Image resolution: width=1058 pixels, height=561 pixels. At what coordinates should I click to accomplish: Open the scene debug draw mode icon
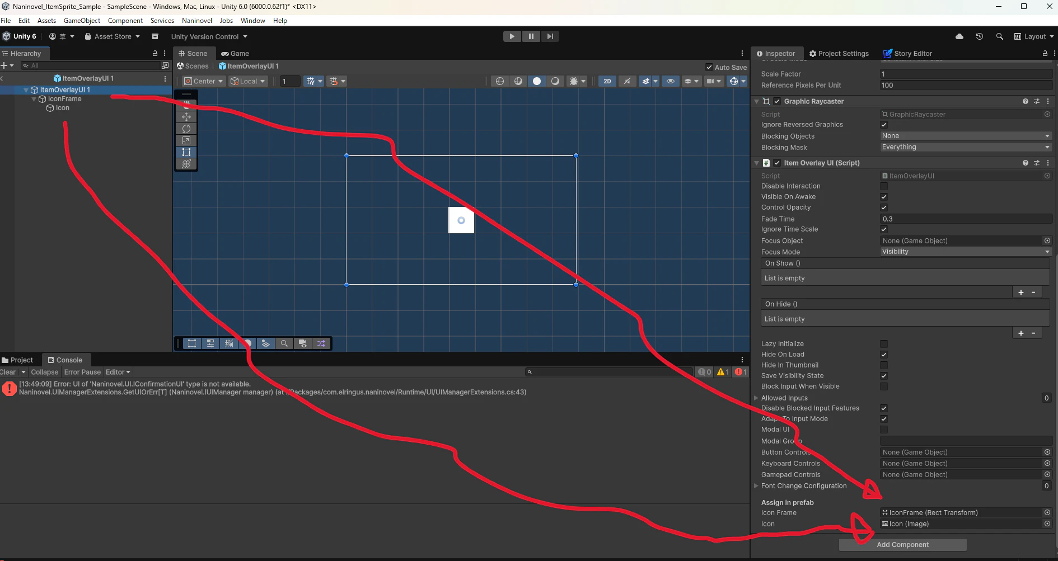point(573,81)
